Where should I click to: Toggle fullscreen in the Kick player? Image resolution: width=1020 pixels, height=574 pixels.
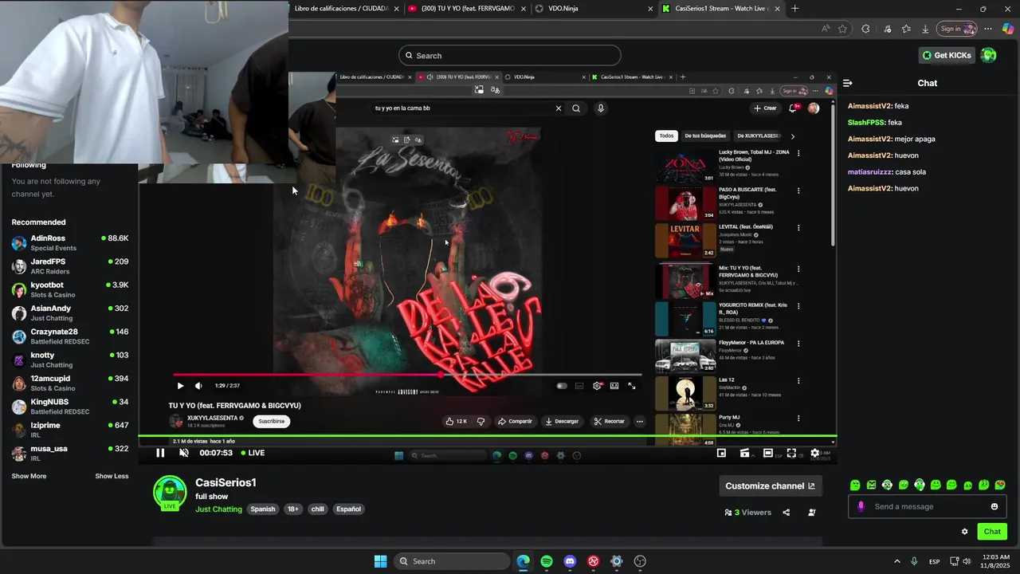point(791,453)
